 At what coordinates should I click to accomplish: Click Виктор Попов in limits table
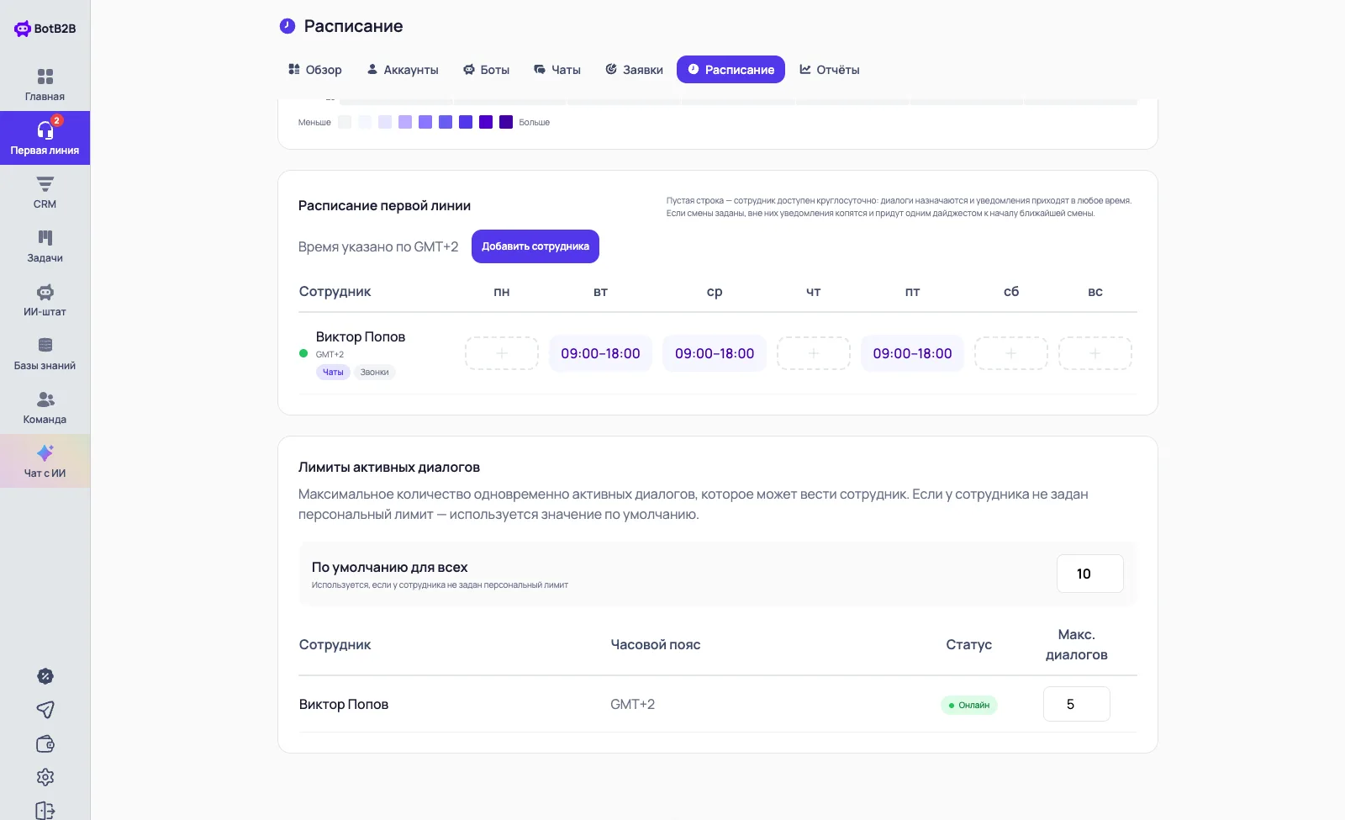(344, 704)
